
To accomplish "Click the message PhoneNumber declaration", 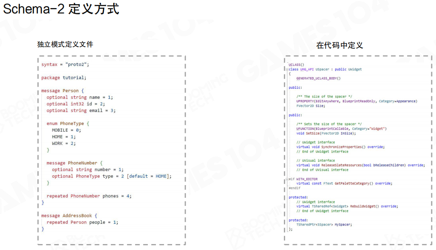I will point(74,163).
